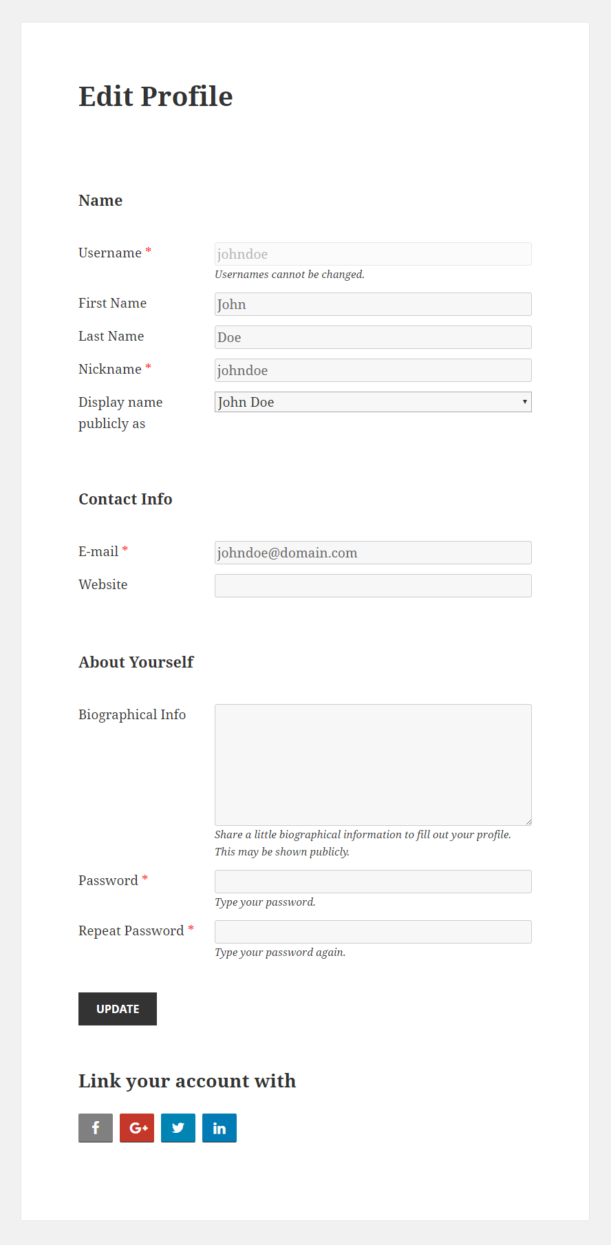The image size is (611, 1245).
Task: Click into the Nickname field
Action: pyautogui.click(x=373, y=370)
